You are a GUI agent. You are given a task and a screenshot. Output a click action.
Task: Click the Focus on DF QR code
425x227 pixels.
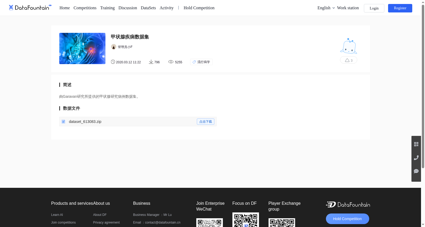click(x=246, y=220)
